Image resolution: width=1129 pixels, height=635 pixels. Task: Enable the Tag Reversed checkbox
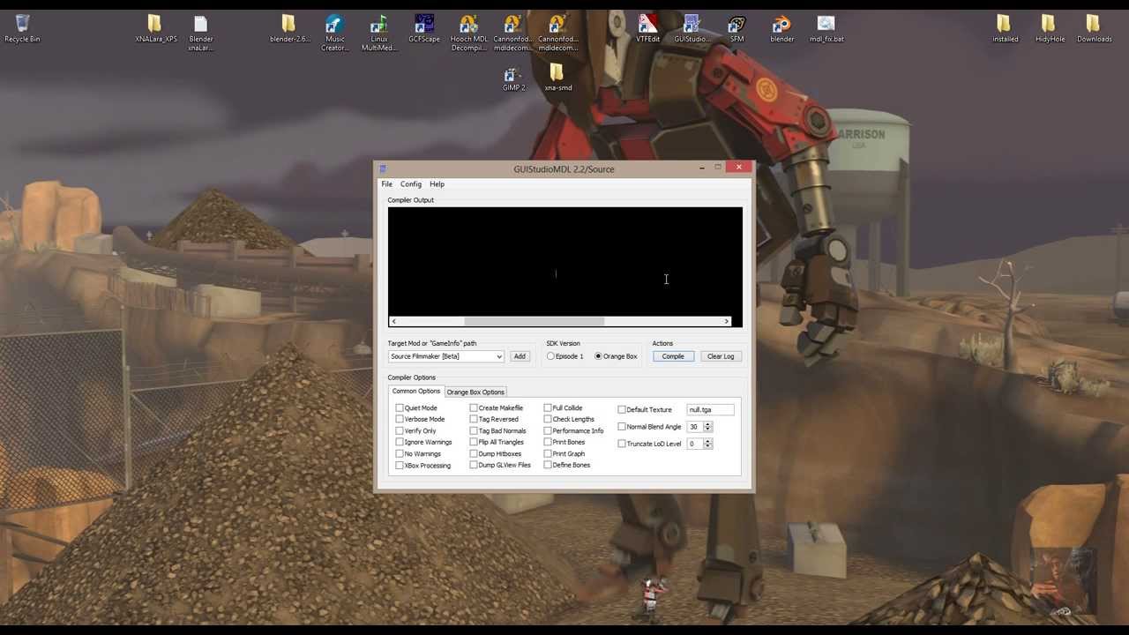[x=474, y=420]
